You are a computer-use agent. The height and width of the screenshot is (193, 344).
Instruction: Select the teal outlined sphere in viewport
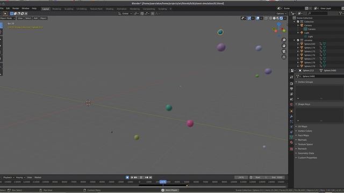[220, 32]
